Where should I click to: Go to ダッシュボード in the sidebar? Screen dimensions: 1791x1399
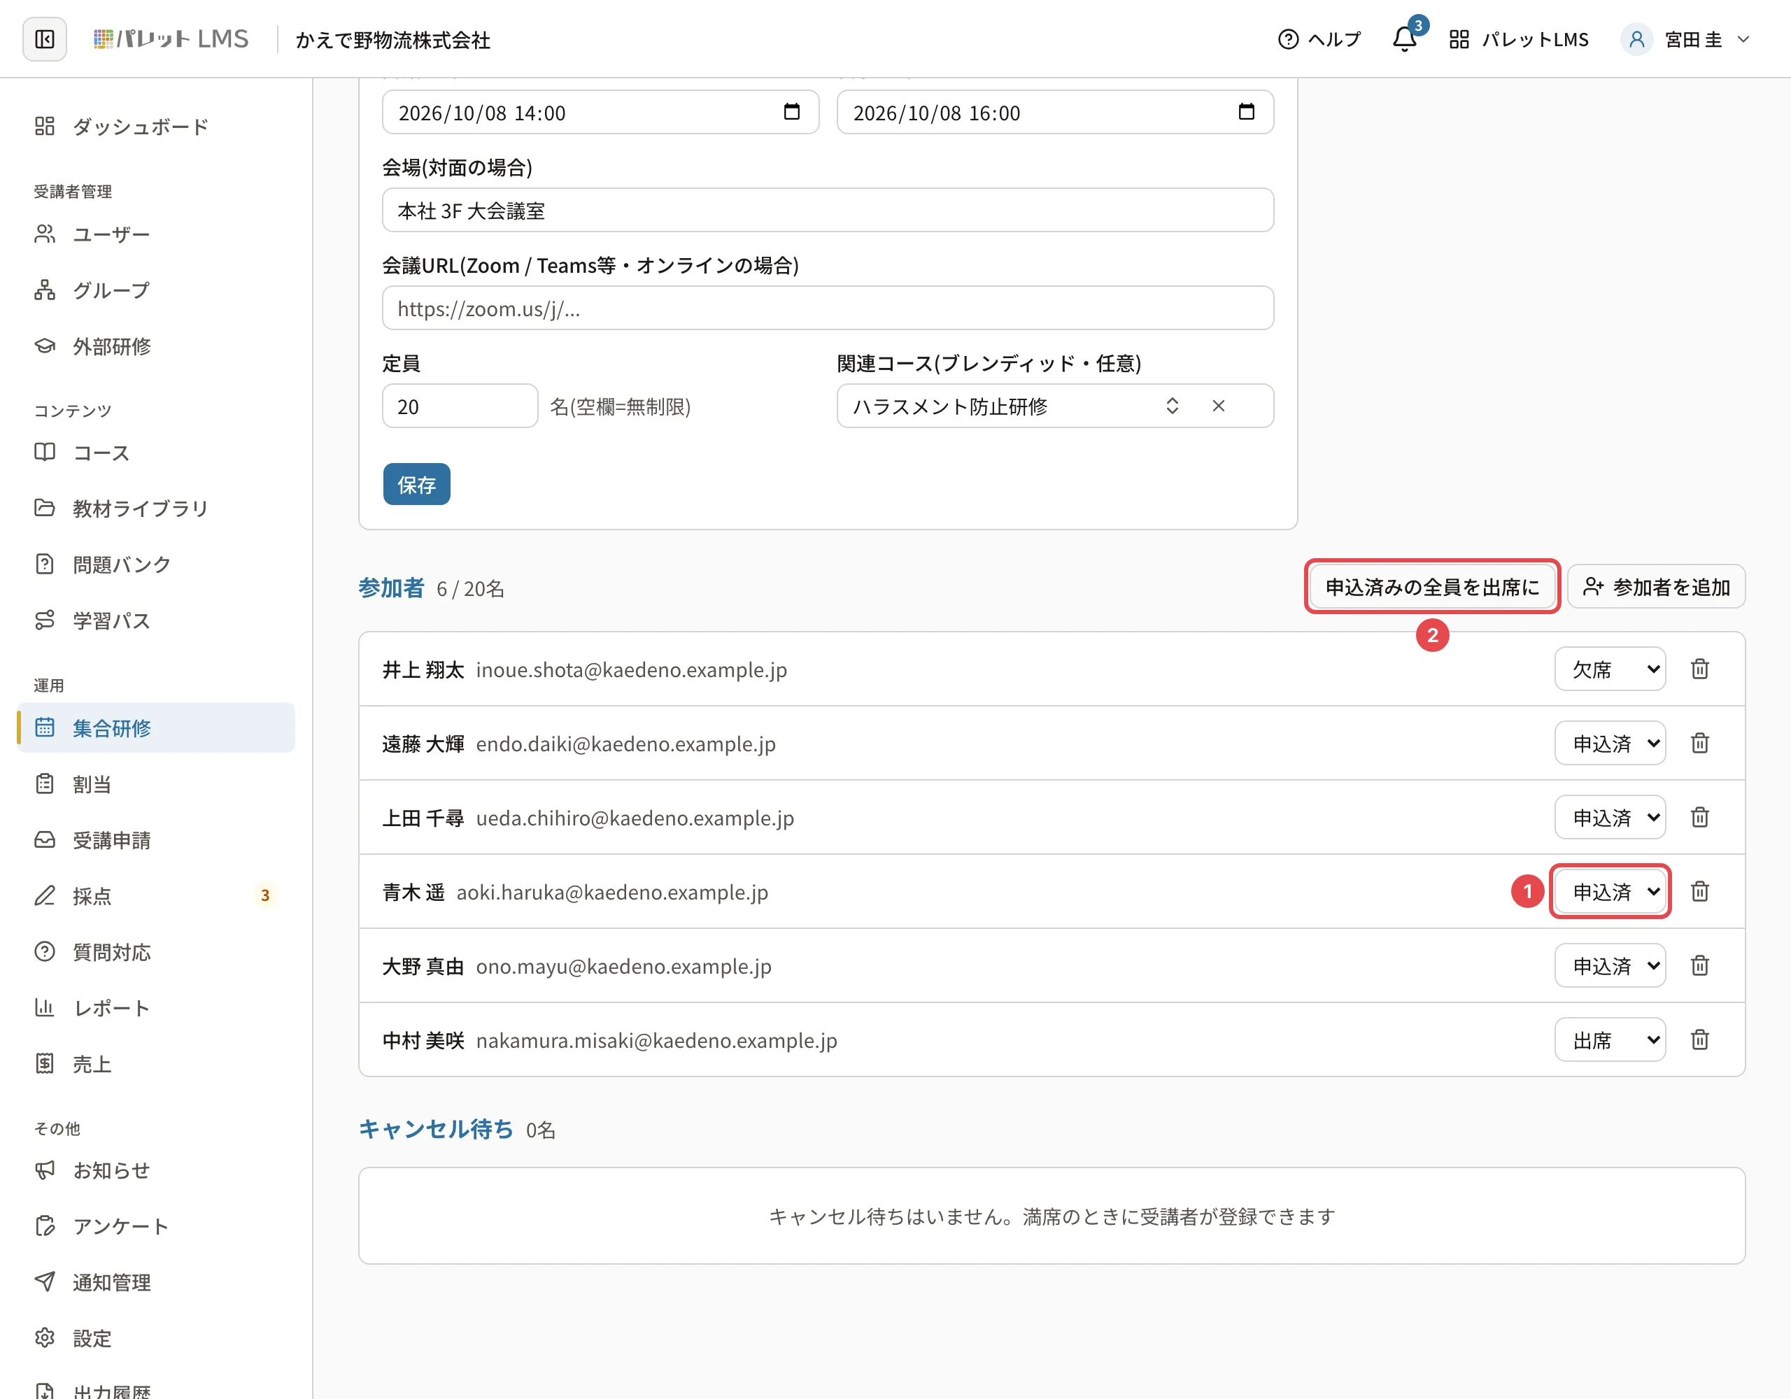click(x=156, y=127)
